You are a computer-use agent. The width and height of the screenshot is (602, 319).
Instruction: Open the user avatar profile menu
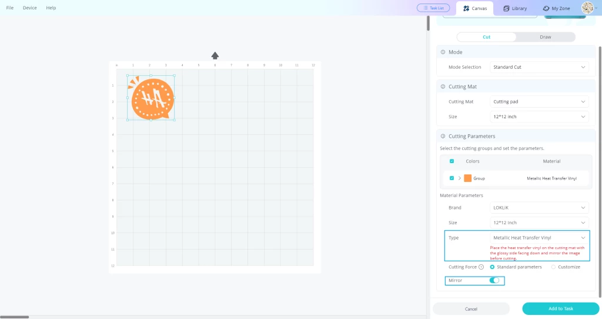pos(587,8)
